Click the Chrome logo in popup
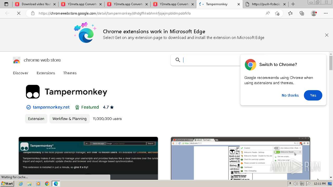Viewport: 333px width, 187px height. [x=250, y=65]
